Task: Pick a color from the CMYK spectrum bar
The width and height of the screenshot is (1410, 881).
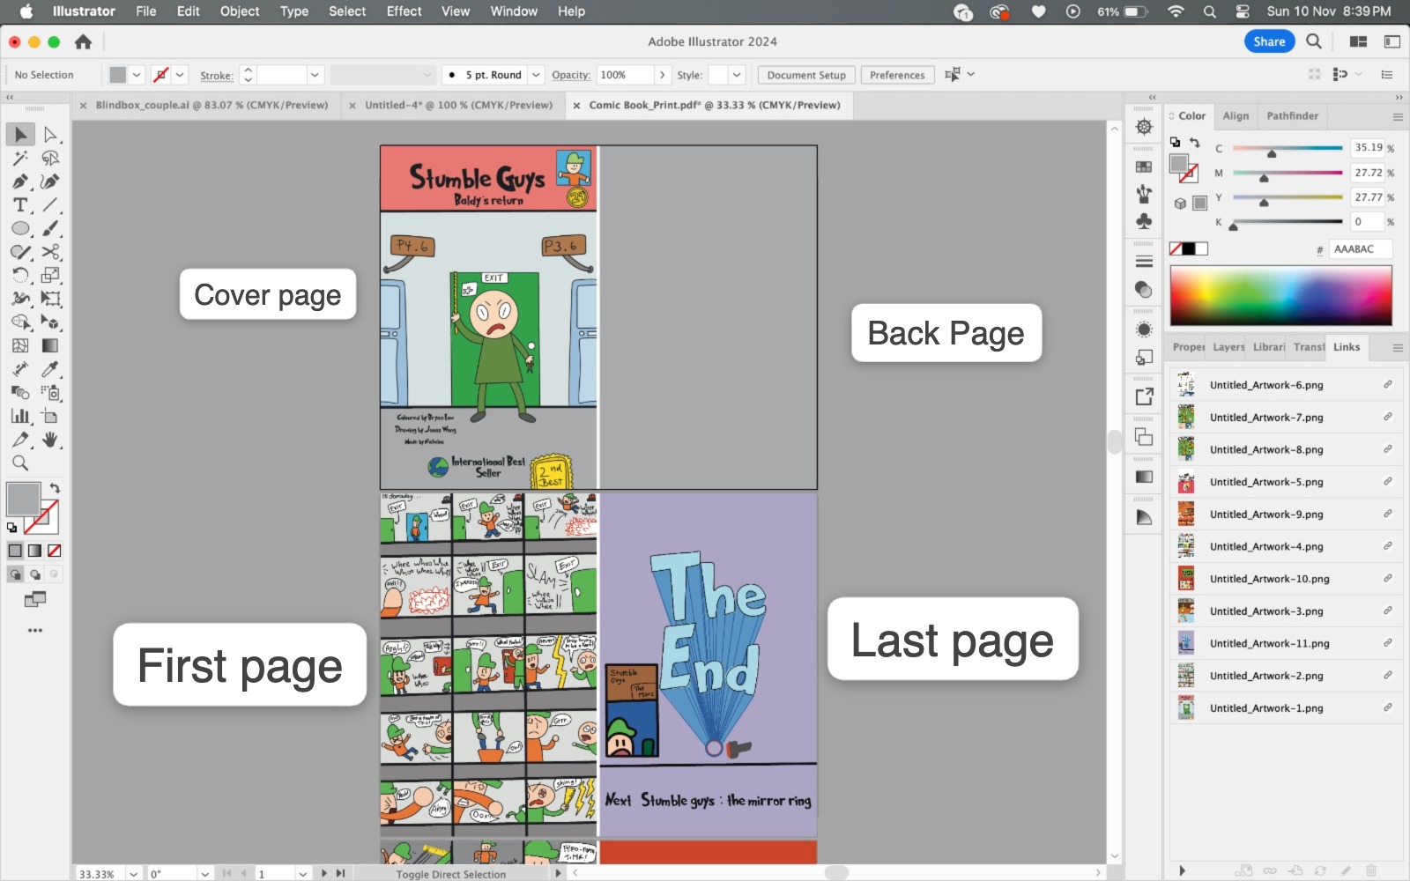Action: click(1280, 296)
